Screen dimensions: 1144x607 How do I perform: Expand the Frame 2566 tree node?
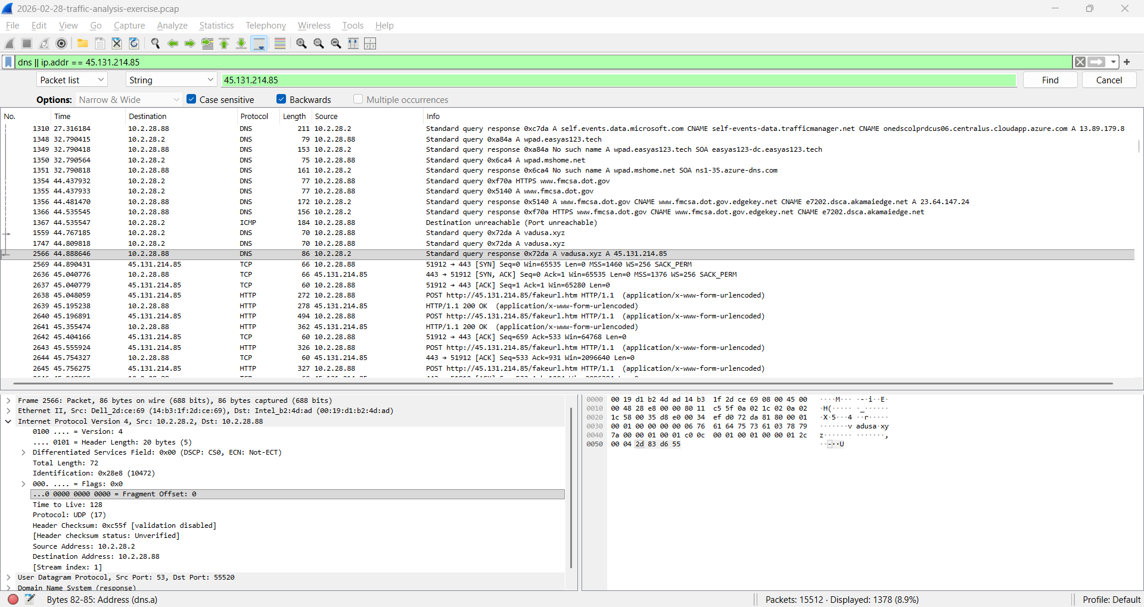(x=8, y=401)
